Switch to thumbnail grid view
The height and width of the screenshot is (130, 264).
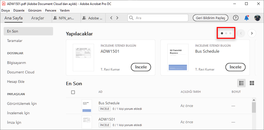252,83
